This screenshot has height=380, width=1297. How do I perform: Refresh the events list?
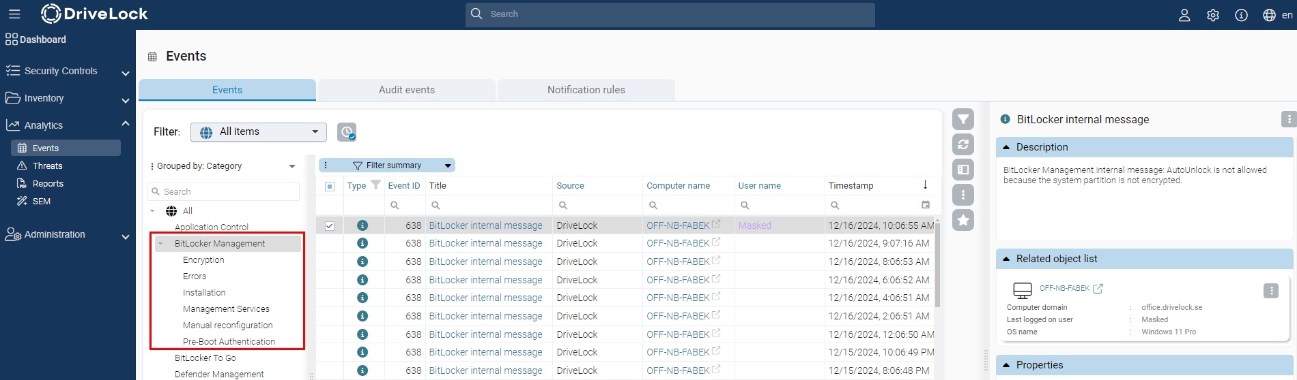(963, 144)
